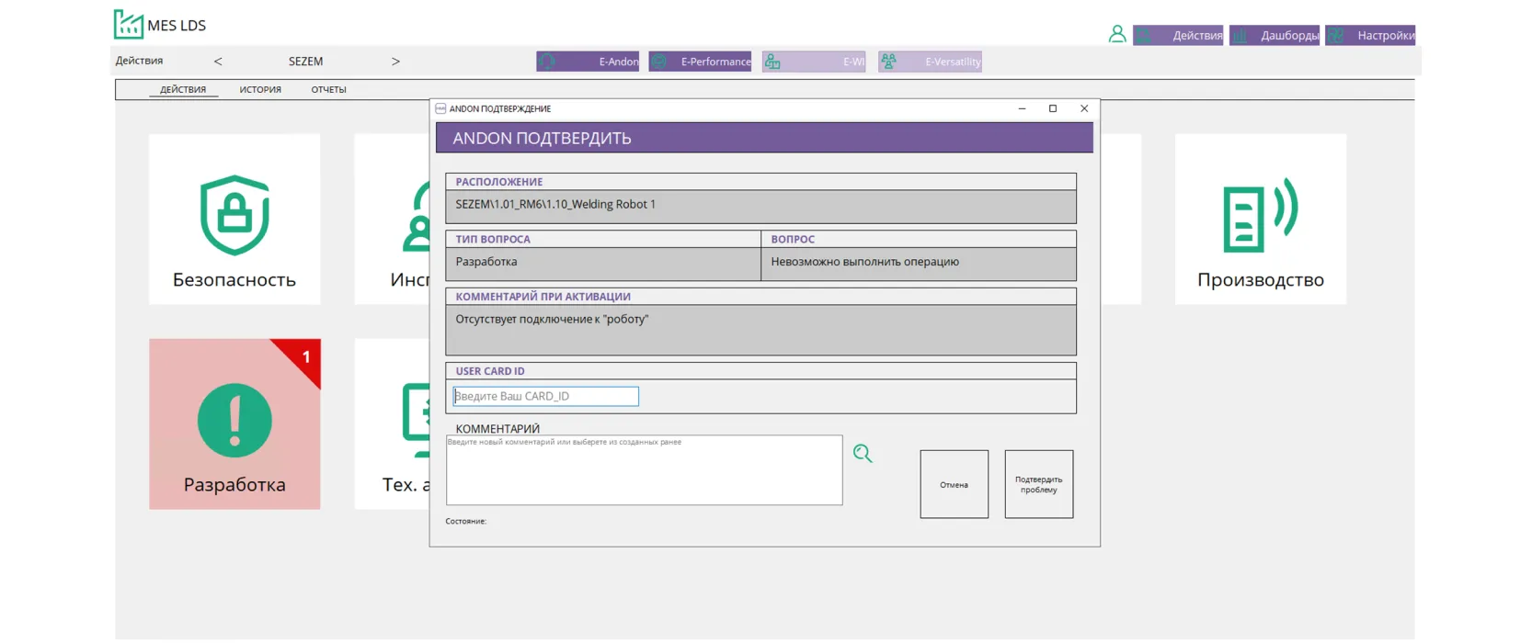Viewport: 1532px width, 643px height.
Task: Open the E-WI module
Action: 814,62
